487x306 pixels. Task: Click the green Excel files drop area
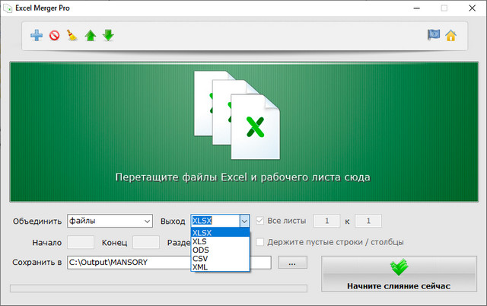click(243, 131)
